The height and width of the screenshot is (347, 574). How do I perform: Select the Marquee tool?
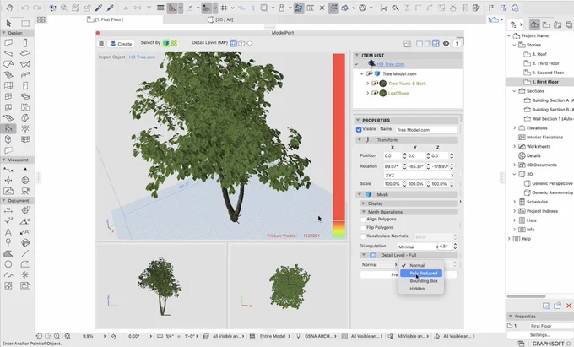tap(25, 24)
